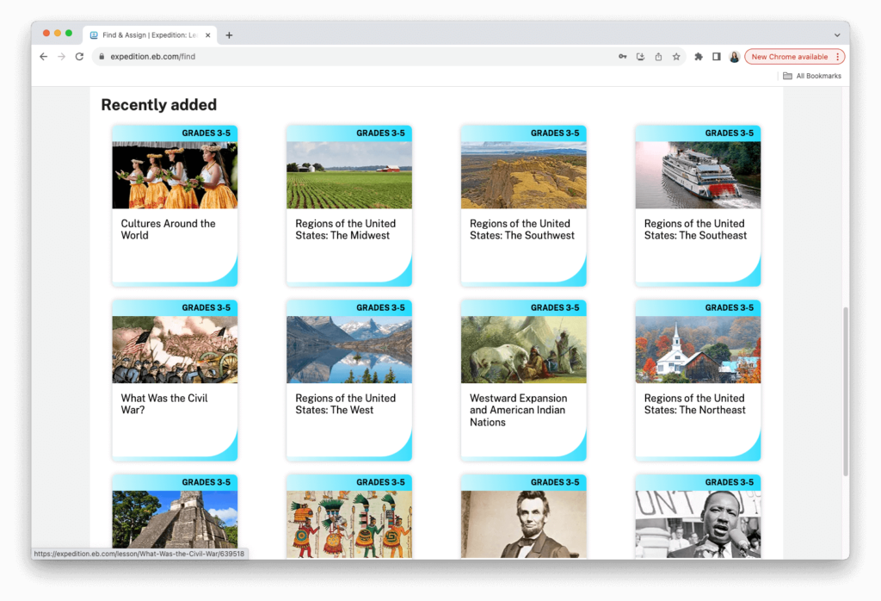881x601 pixels.
Task: Open a new browser tab with the plus
Action: click(x=229, y=34)
